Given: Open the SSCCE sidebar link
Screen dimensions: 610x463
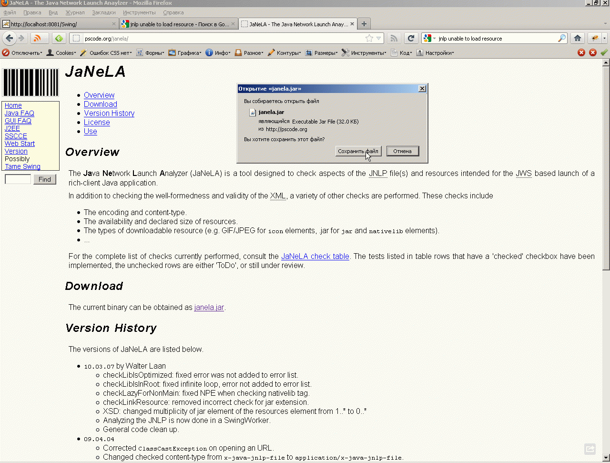Looking at the screenshot, I should point(16,136).
